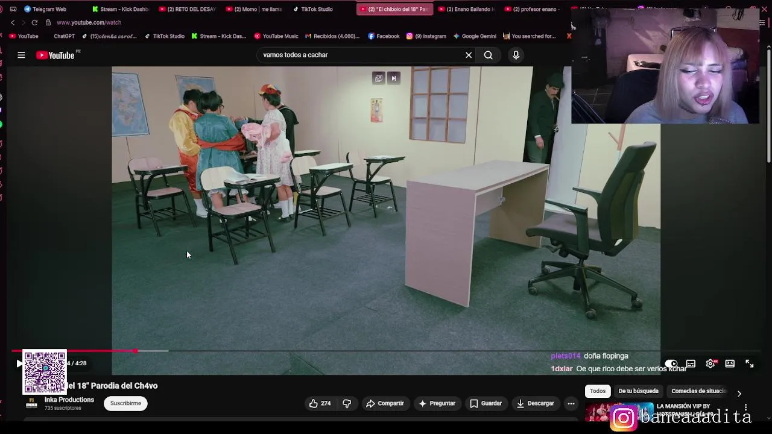Show more filter chips with arrow
This screenshot has height=434, width=772.
(739, 393)
